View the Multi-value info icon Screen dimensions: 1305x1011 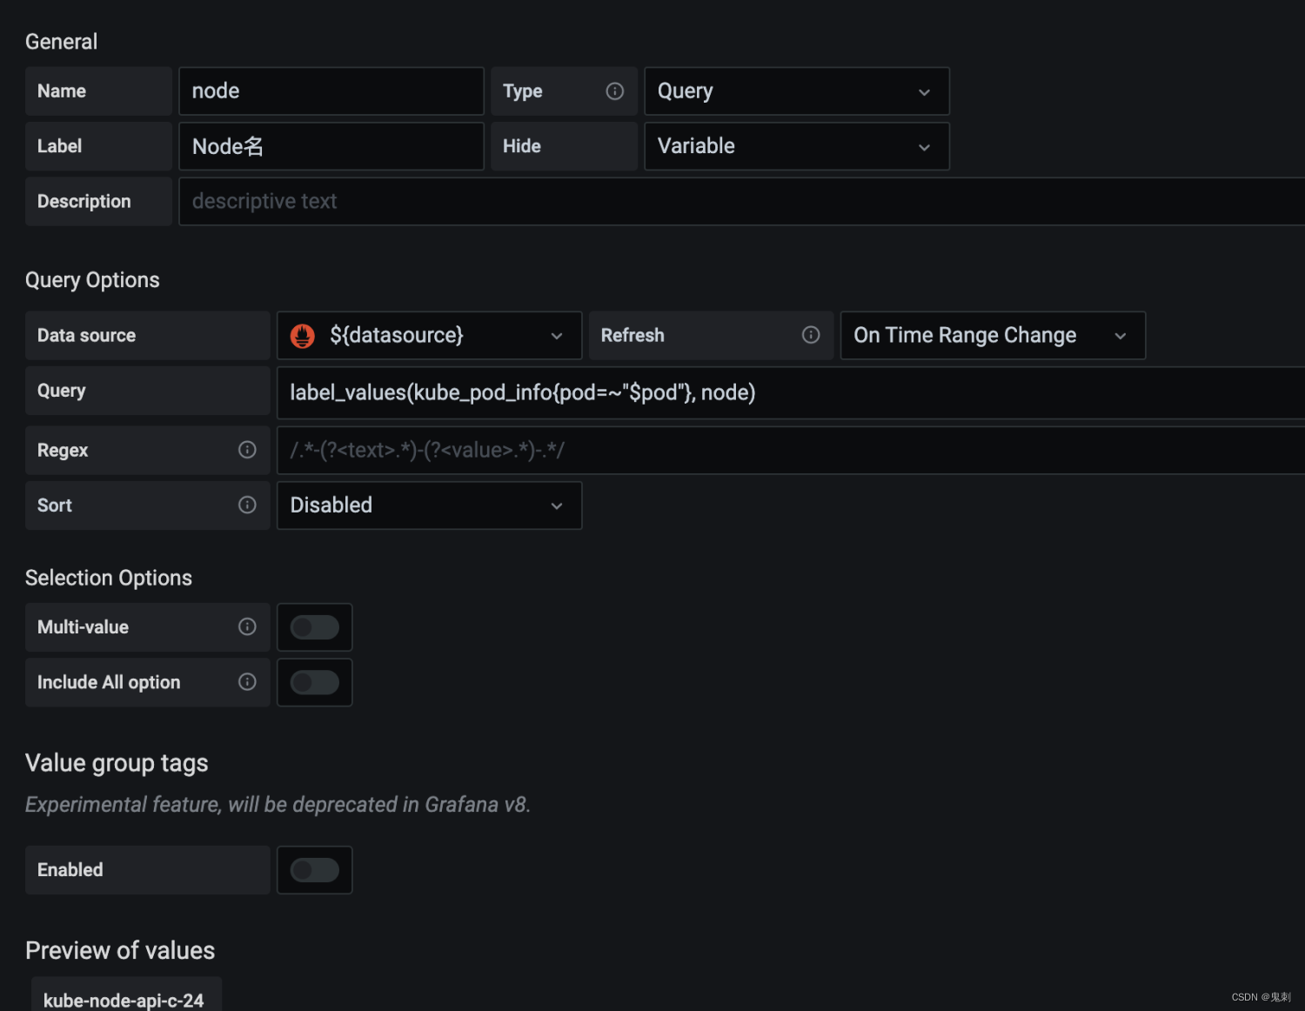pyautogui.click(x=247, y=626)
